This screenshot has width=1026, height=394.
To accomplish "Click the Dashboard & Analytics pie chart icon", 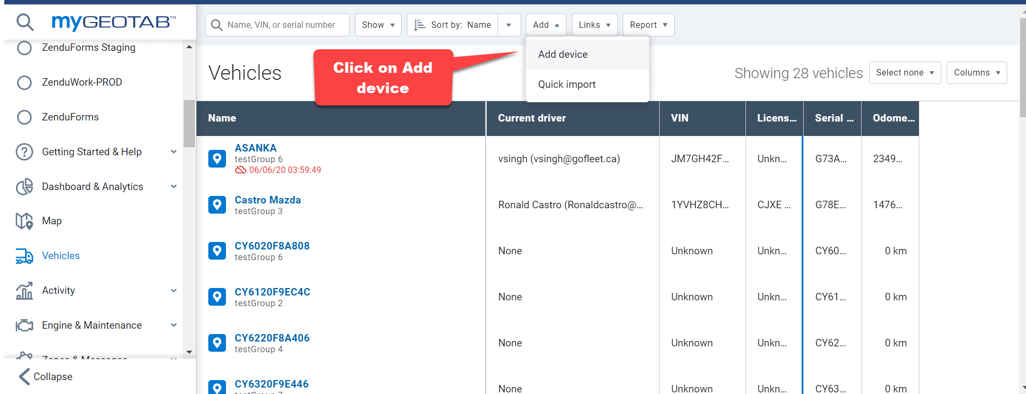I will (x=24, y=187).
